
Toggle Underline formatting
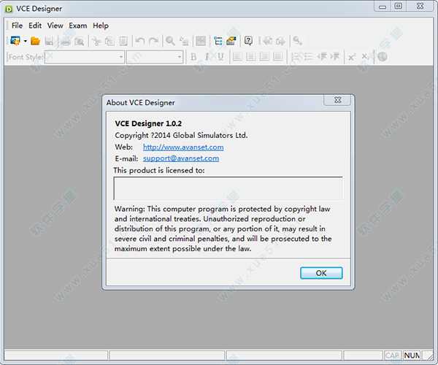(x=220, y=57)
